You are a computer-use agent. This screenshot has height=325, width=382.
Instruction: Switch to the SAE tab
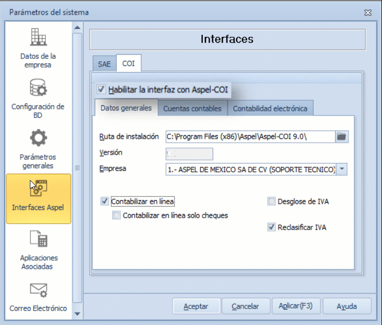click(105, 64)
